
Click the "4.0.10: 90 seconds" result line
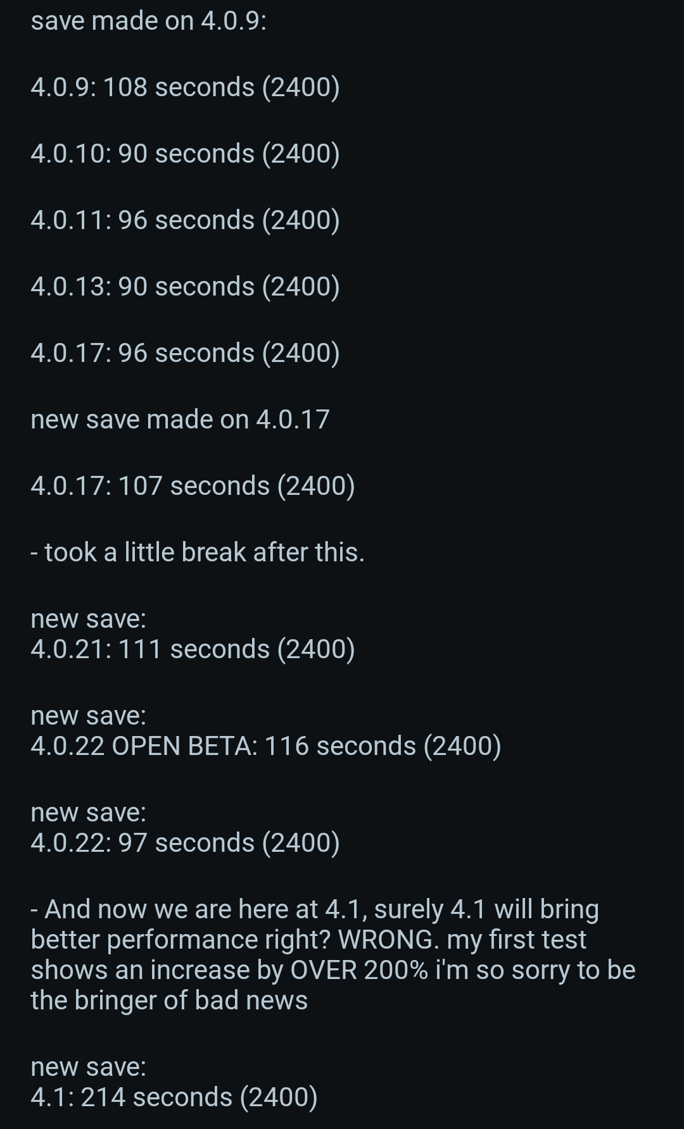[185, 154]
